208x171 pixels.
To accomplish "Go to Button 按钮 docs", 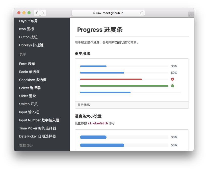I will coord(28,37).
